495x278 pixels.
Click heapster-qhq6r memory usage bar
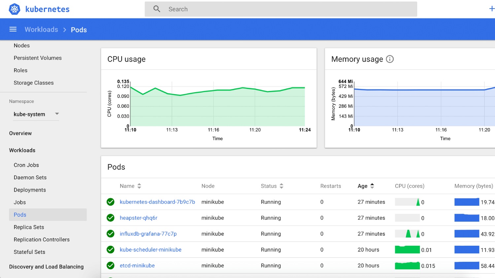coord(467,218)
